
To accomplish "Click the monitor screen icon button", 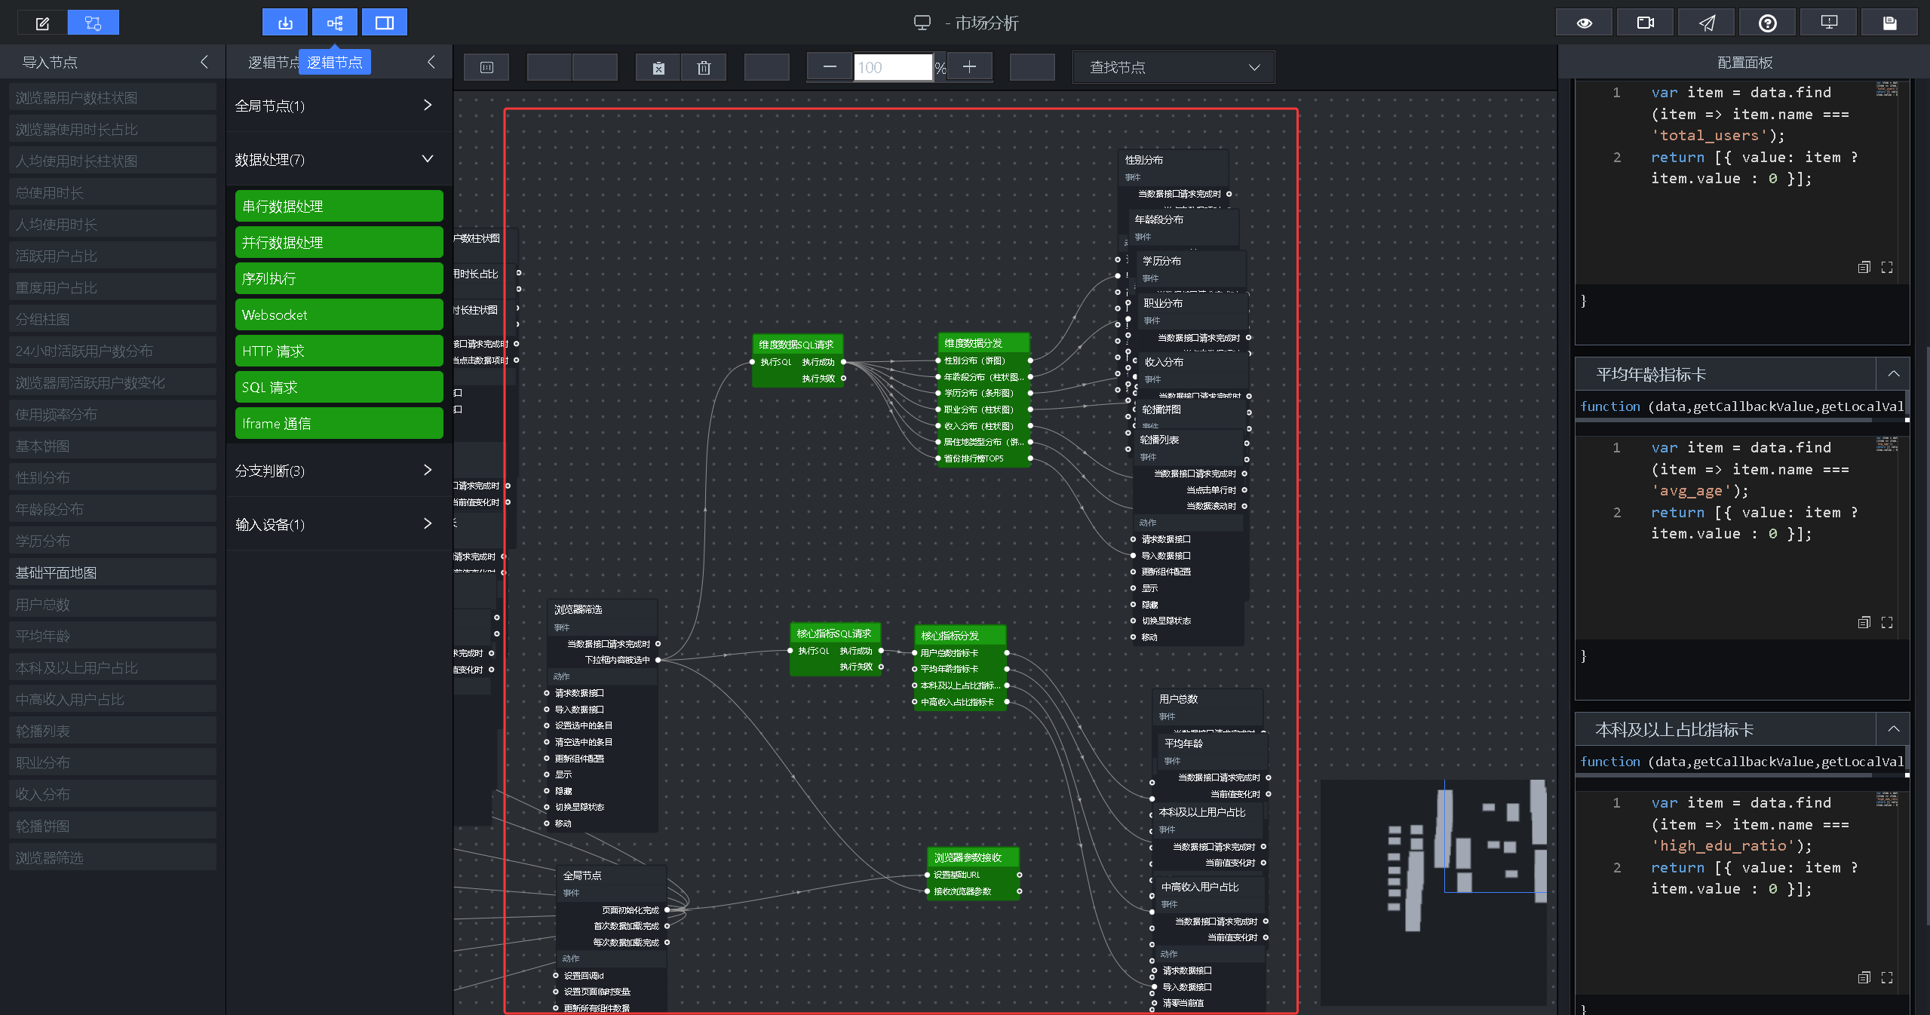I will (x=1829, y=23).
